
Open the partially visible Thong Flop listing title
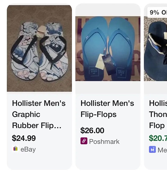[158, 114]
